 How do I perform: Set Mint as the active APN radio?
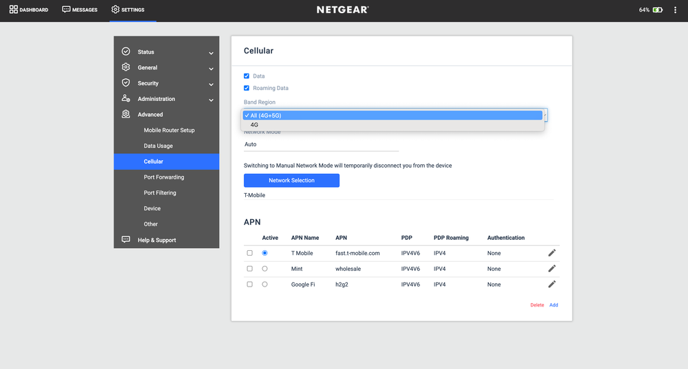264,269
